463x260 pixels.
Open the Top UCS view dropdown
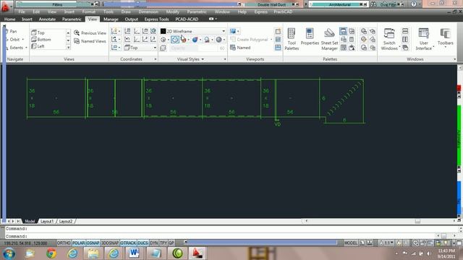140,48
